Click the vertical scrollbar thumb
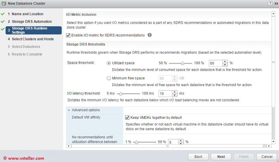 (x=273, y=62)
